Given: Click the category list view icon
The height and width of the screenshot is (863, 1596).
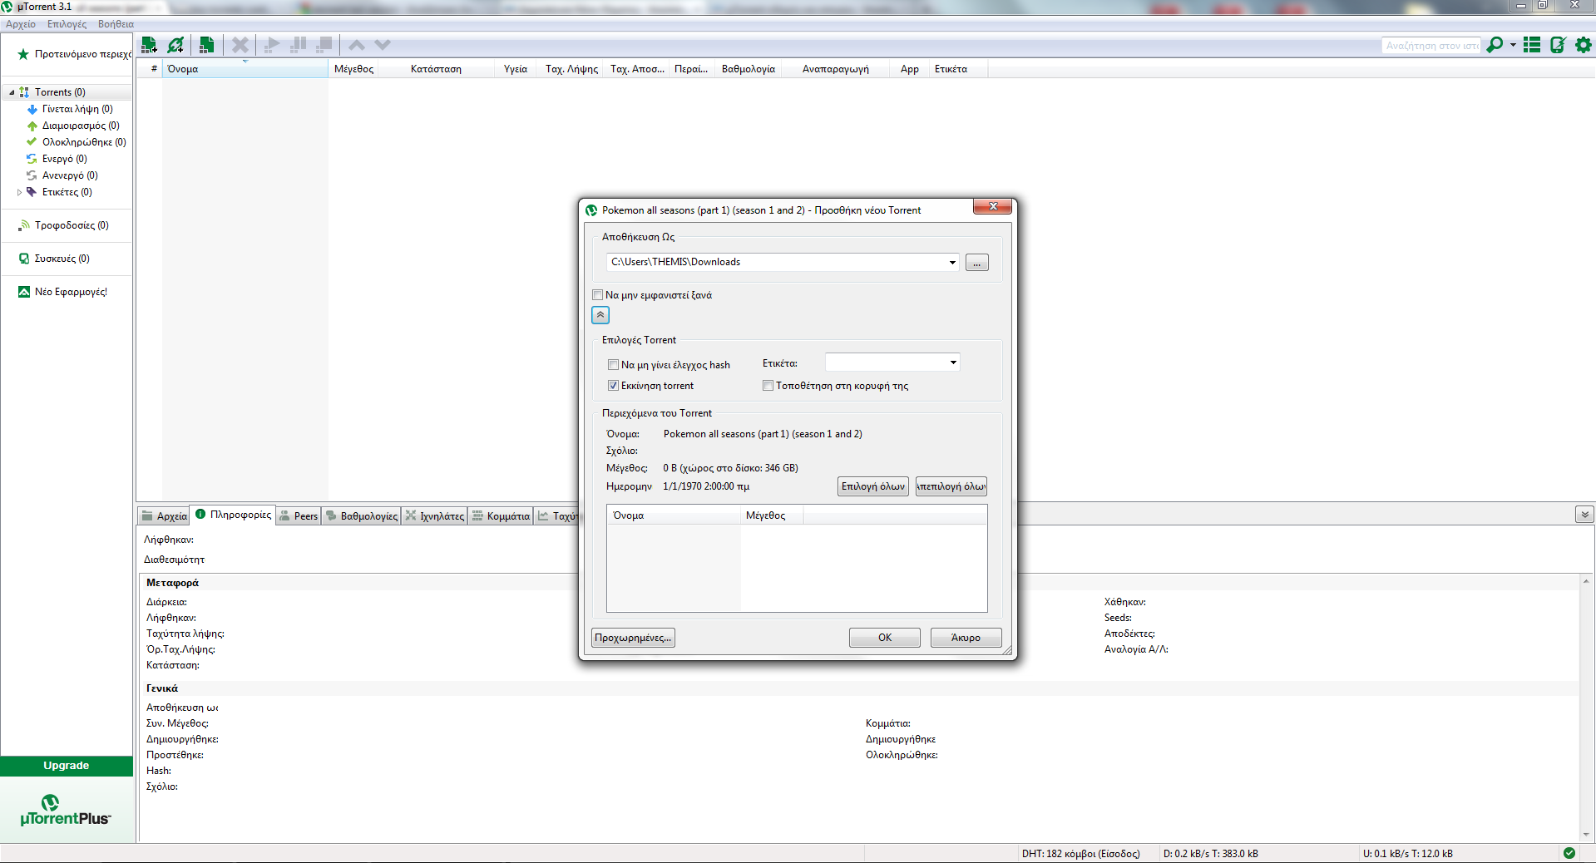Looking at the screenshot, I should (x=1532, y=45).
